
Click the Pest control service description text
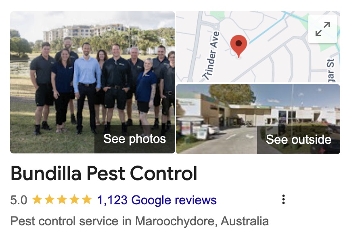140,221
